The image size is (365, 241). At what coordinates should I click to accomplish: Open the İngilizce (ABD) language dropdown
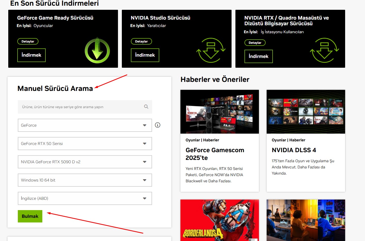pos(85,199)
